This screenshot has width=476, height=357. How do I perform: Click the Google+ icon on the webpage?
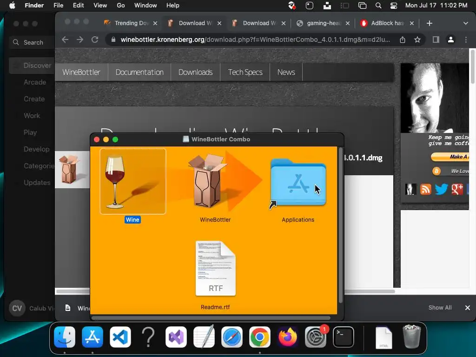pos(457,189)
